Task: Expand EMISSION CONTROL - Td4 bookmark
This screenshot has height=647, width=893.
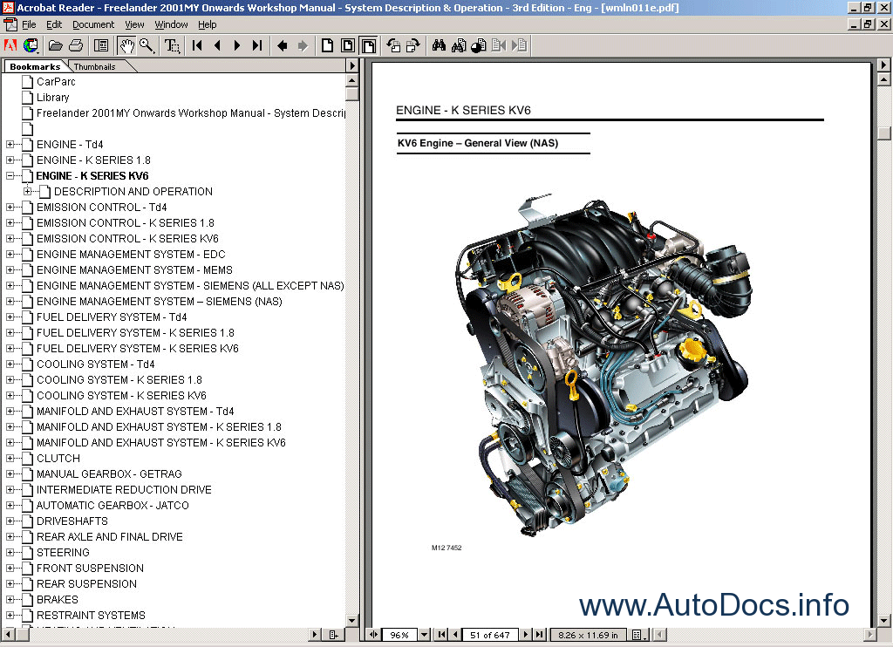Action: coord(10,208)
